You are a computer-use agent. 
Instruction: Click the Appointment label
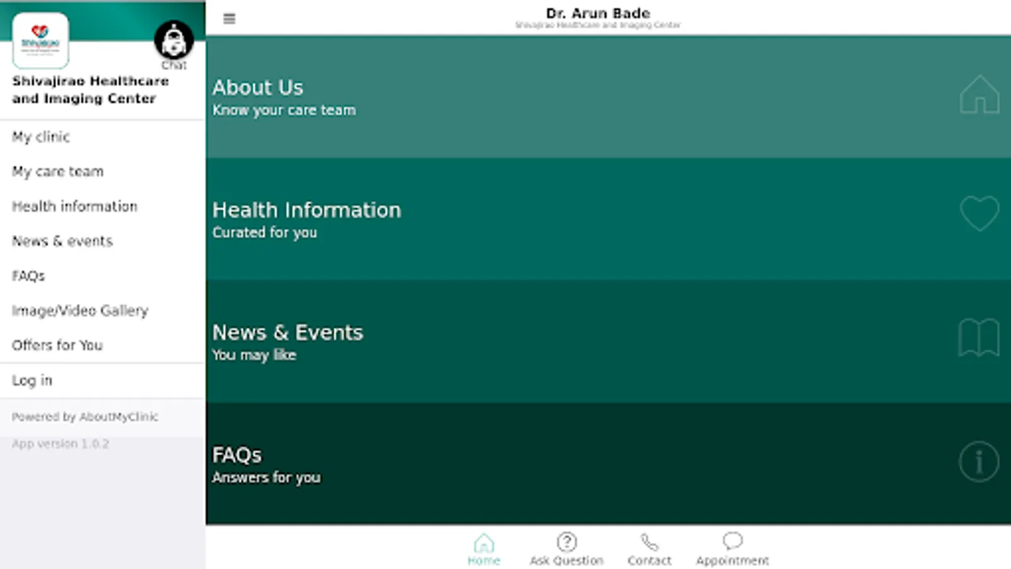pos(733,561)
